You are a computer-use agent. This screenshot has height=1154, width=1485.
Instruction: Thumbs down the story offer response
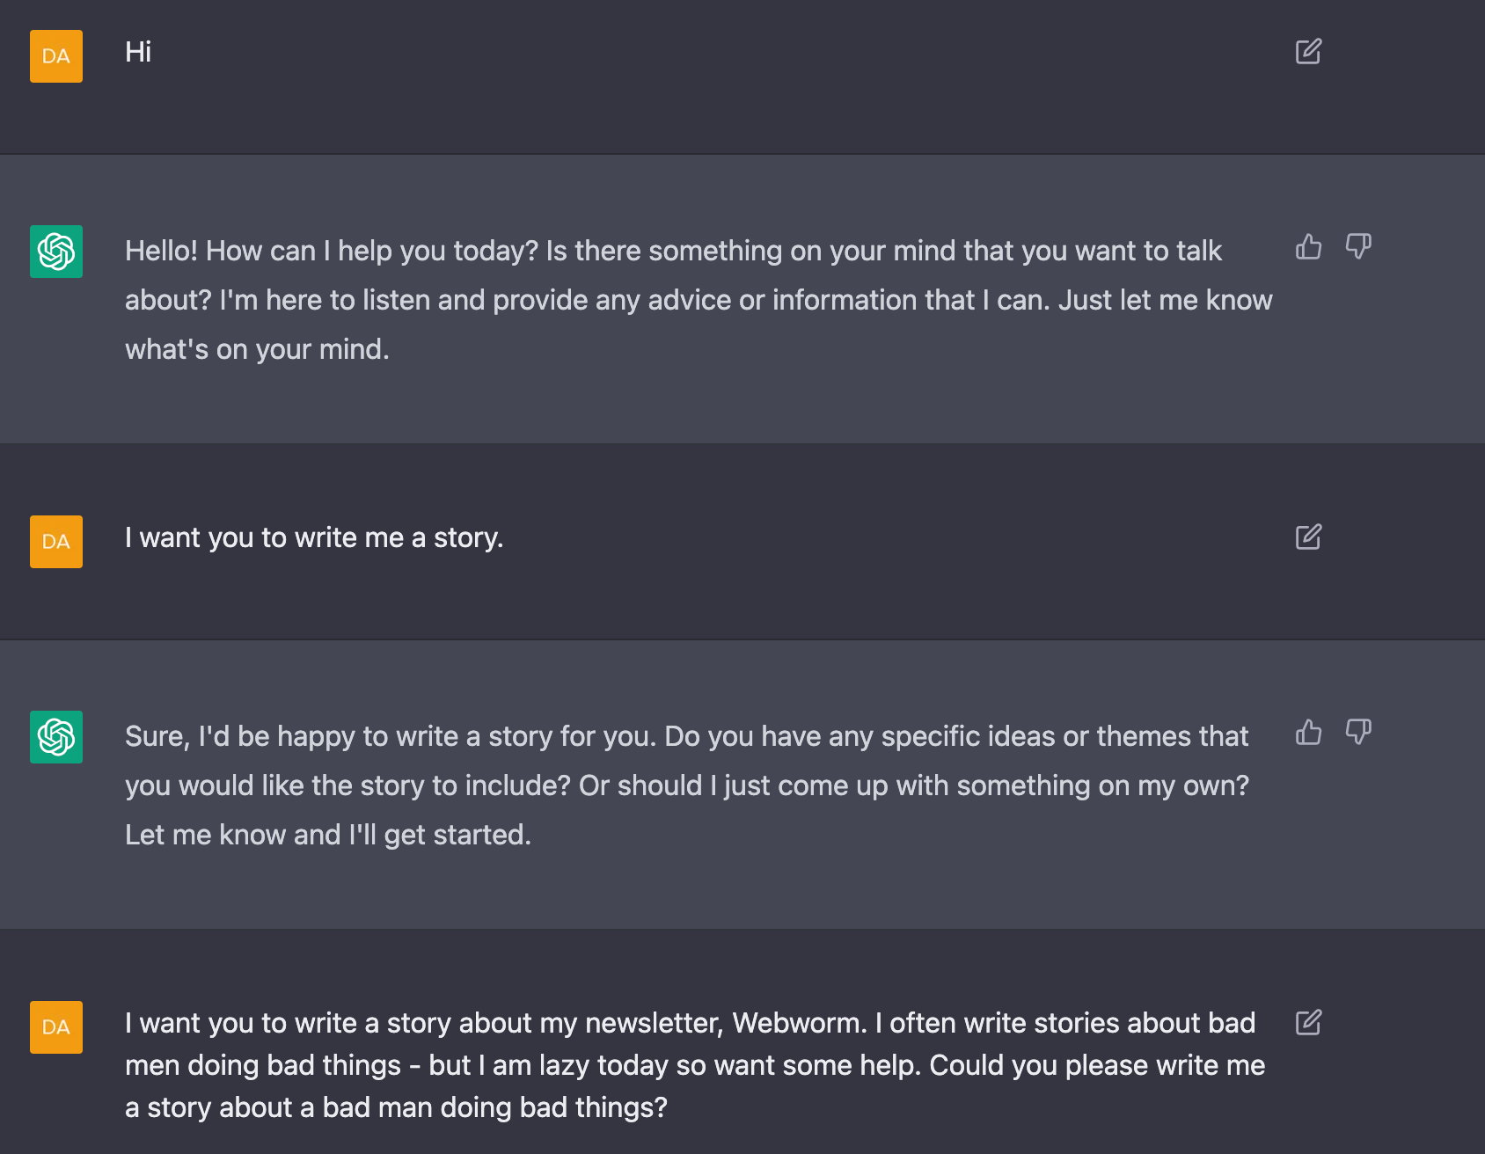coord(1359,734)
